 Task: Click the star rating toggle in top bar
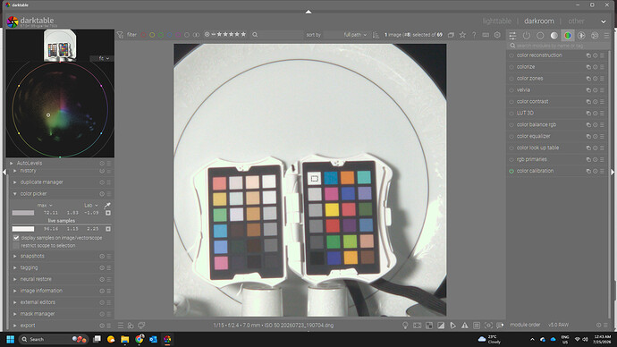463,35
